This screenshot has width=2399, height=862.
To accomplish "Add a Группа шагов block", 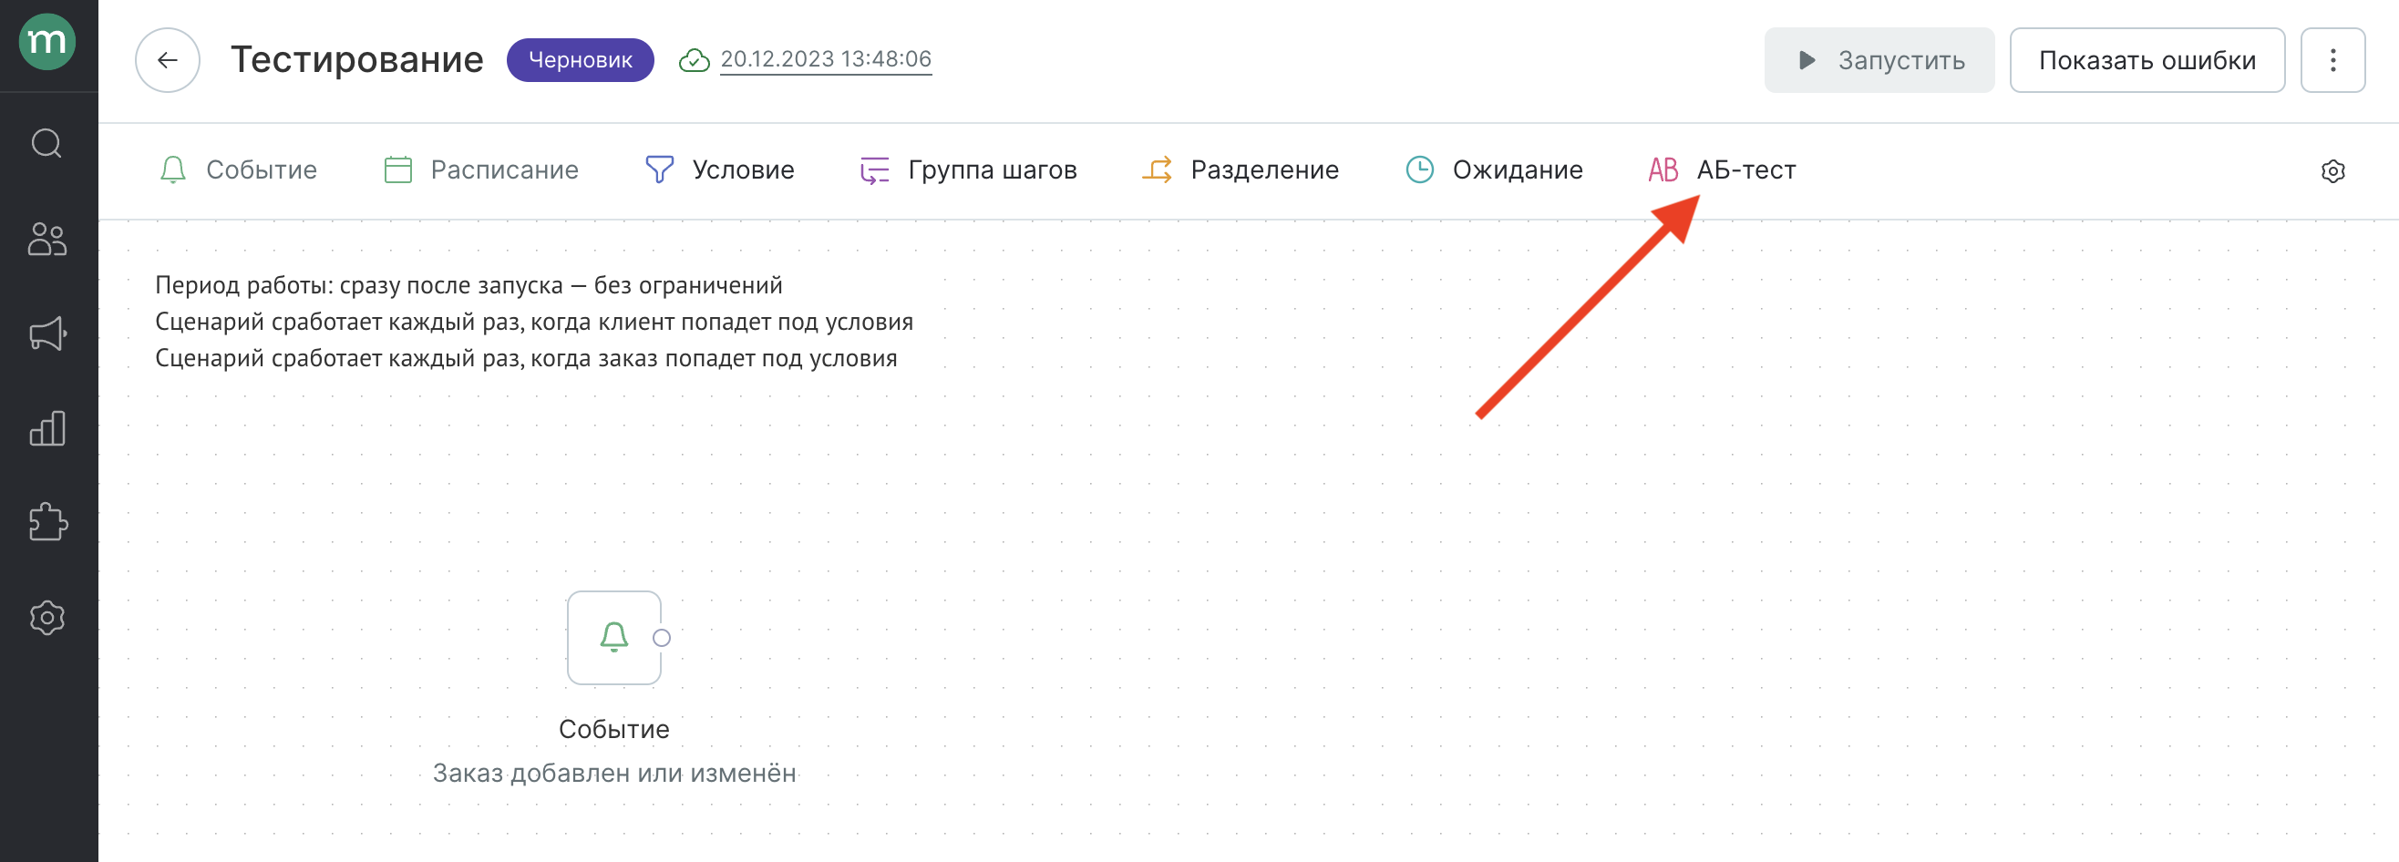I will pyautogui.click(x=969, y=169).
